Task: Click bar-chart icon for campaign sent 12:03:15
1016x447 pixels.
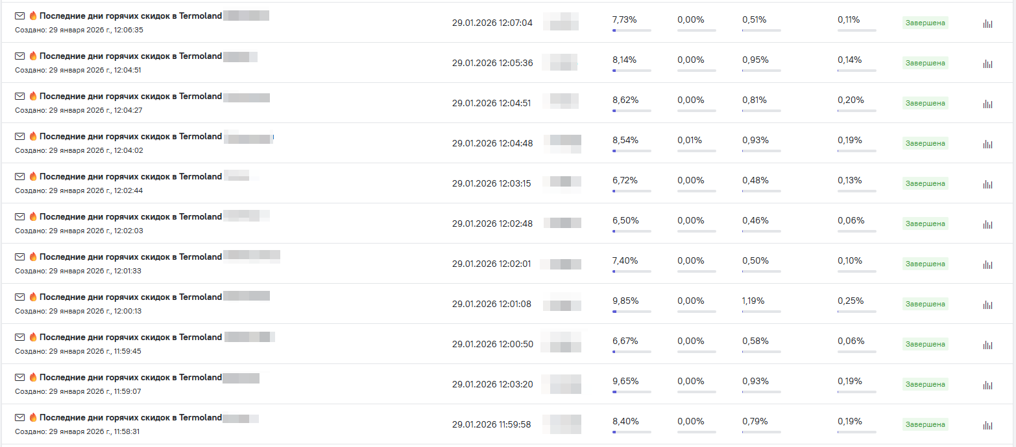Action: tap(987, 185)
